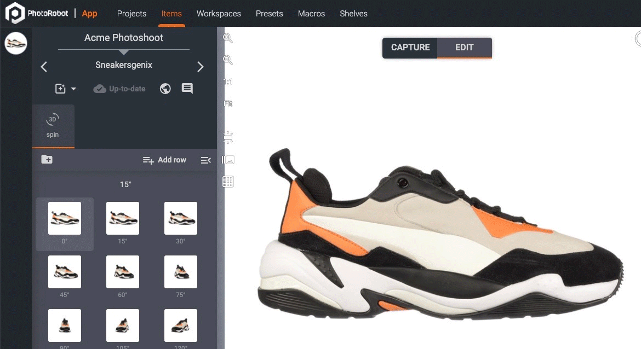
Task: Open the grid thumbnail view icon
Action: tap(227, 181)
